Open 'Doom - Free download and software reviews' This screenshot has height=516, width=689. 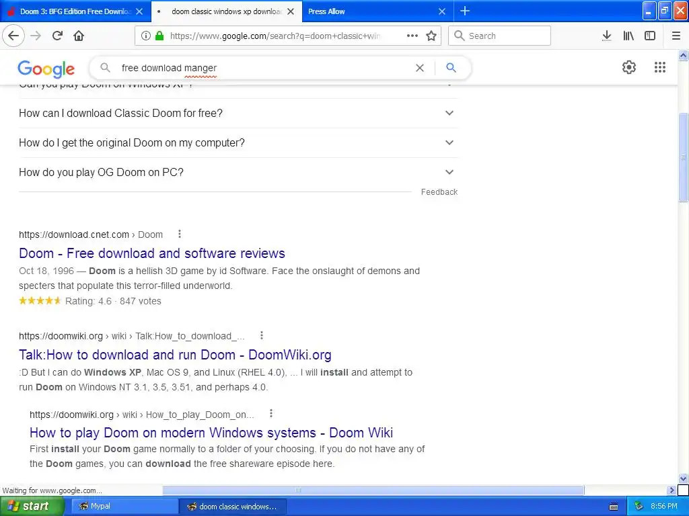pos(152,253)
